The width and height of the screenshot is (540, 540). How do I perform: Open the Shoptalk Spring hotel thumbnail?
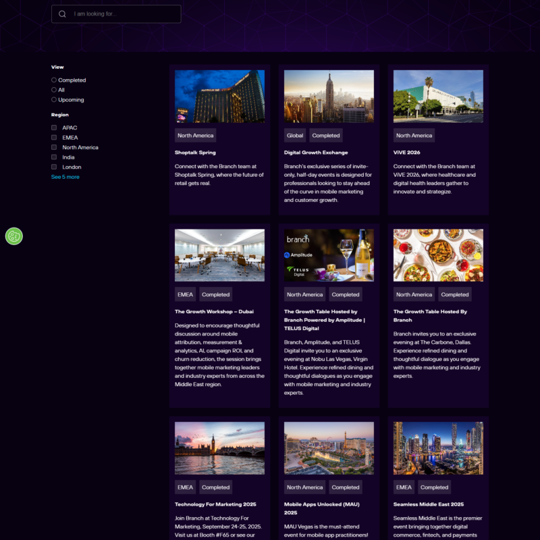(x=219, y=96)
